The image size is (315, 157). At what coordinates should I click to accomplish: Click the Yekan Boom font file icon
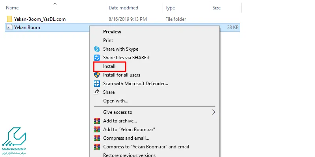click(x=9, y=27)
